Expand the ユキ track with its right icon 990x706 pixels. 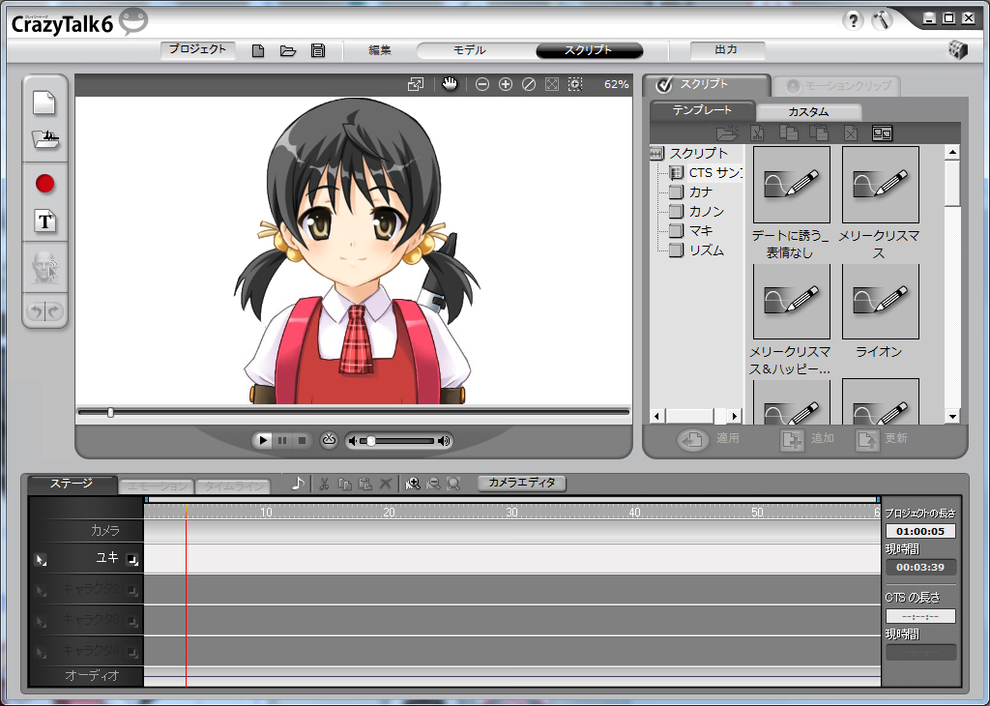131,560
